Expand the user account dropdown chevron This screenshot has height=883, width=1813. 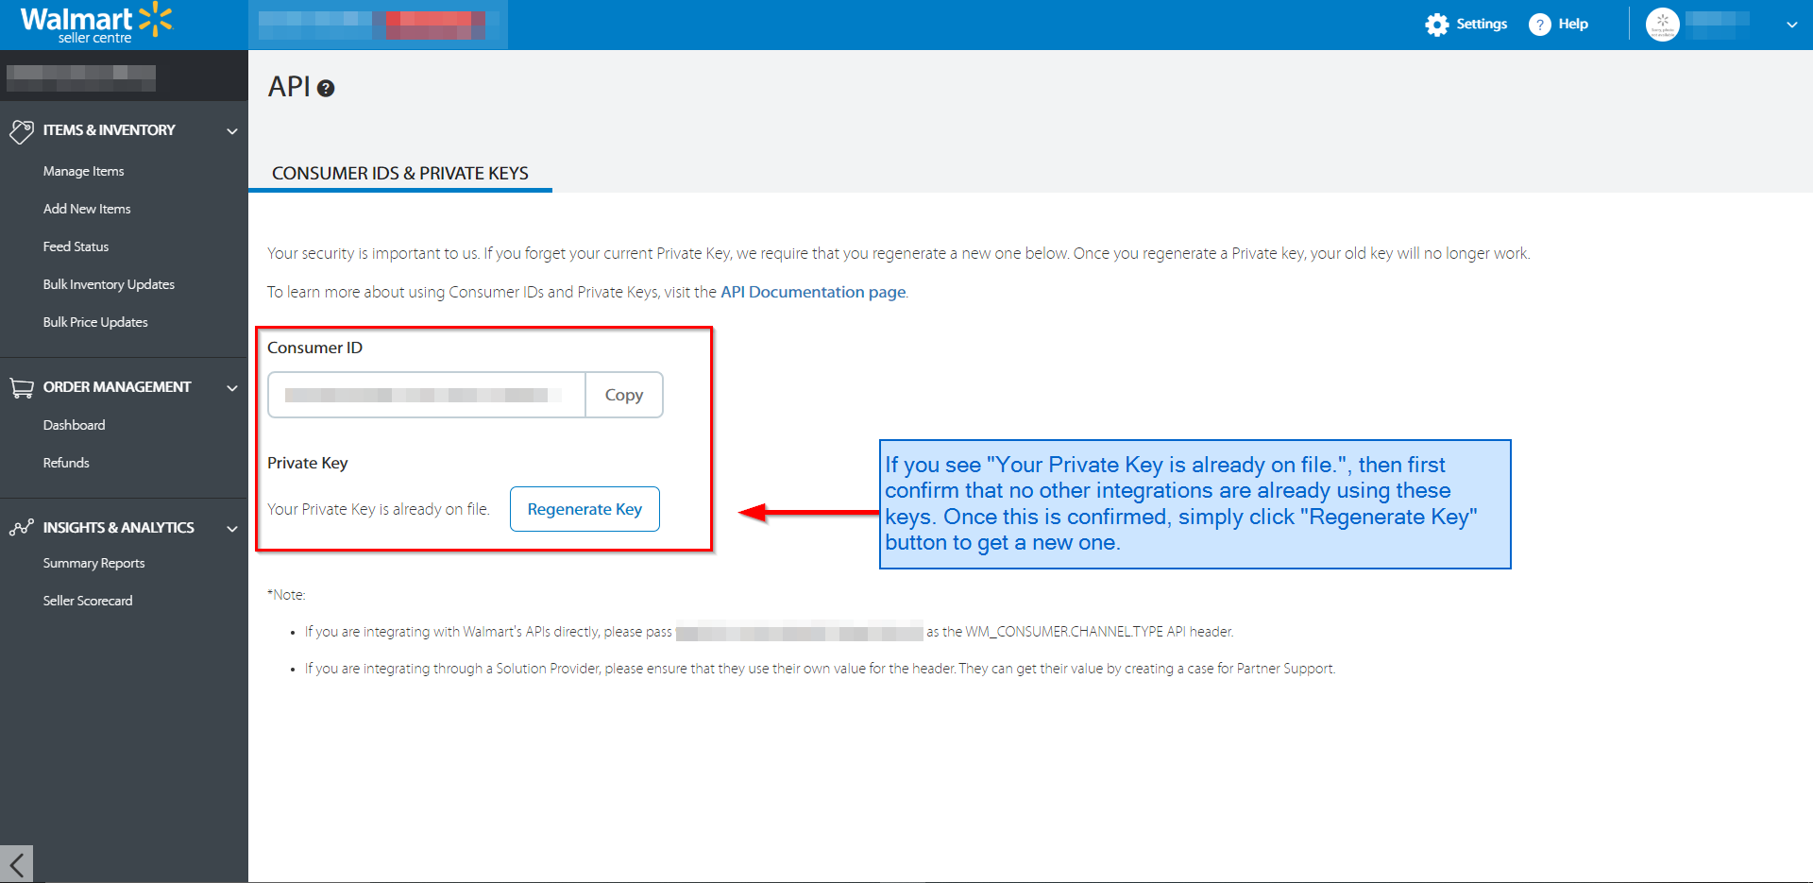(x=1791, y=25)
